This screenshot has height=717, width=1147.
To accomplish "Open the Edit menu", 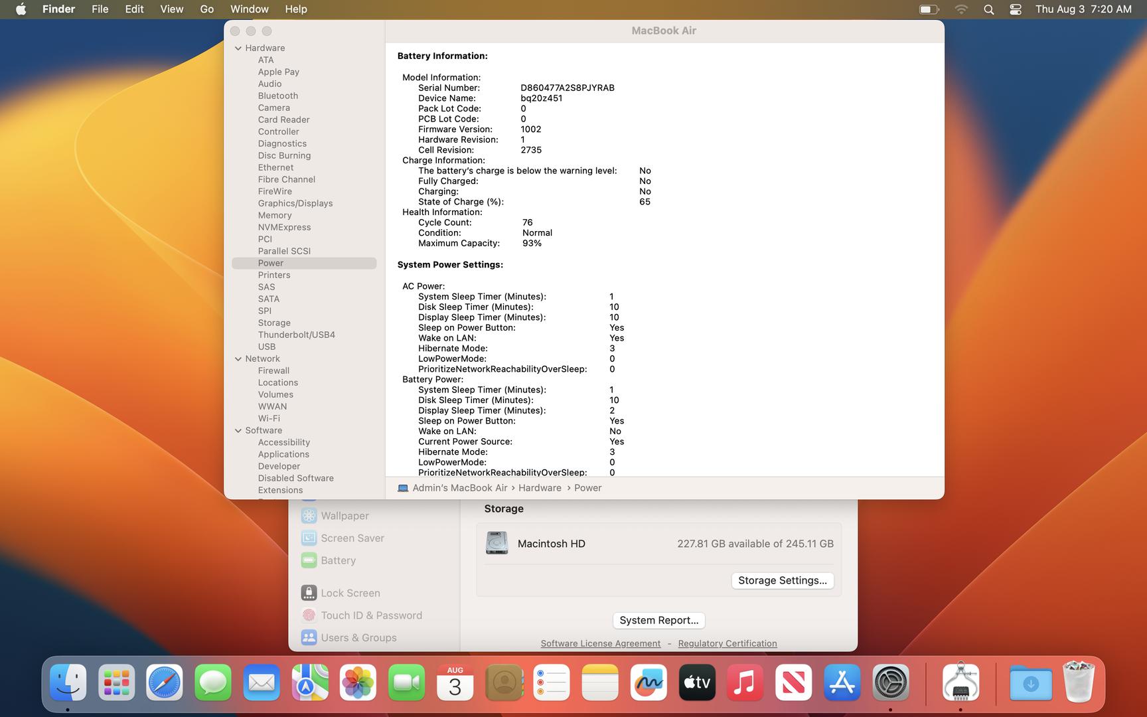I will pyautogui.click(x=134, y=9).
